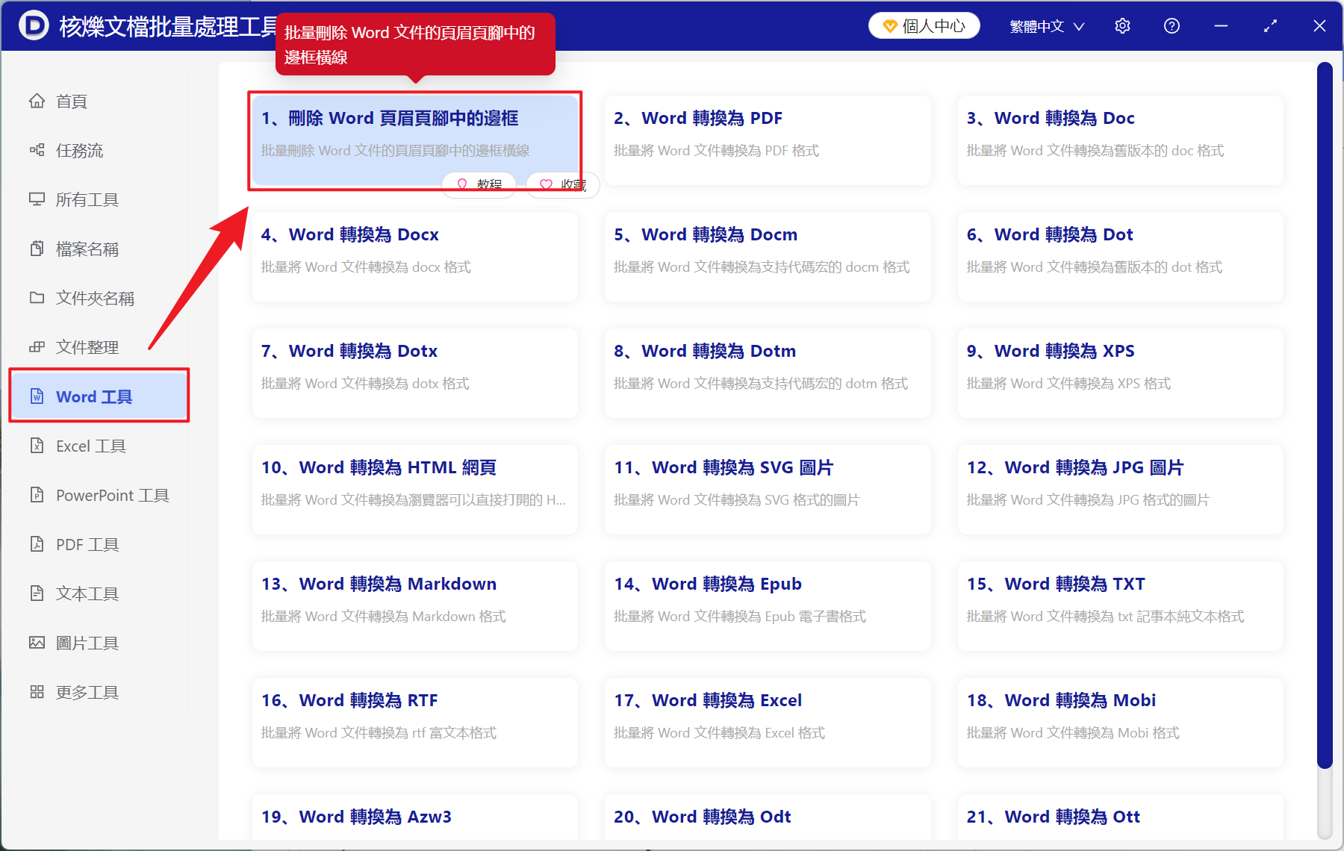Open the Word 轉換為 PDF tool card
Image resolution: width=1344 pixels, height=851 pixels.
click(767, 140)
